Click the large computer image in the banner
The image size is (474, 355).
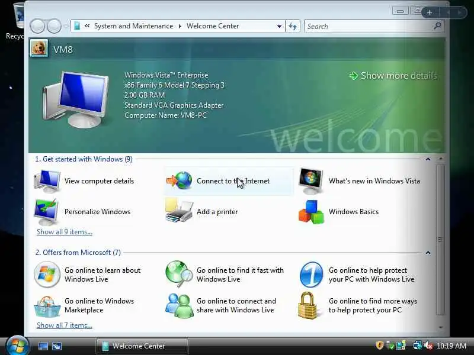76,99
